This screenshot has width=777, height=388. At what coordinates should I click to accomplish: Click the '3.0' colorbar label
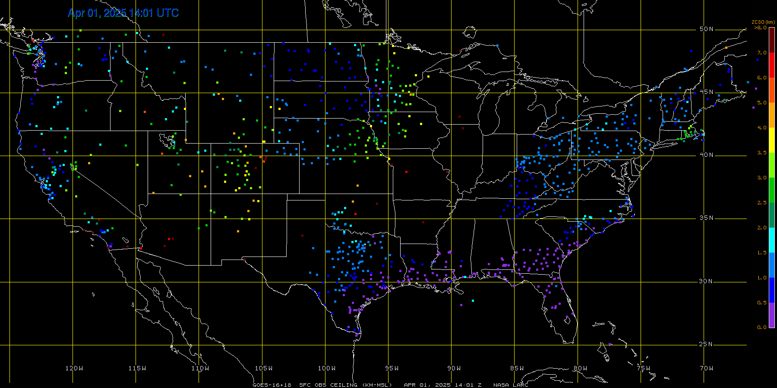point(762,178)
